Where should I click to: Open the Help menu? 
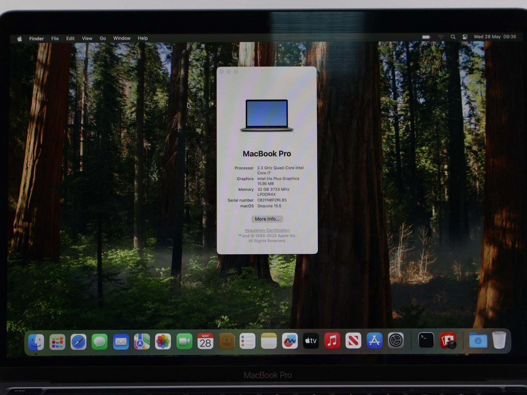pos(143,38)
